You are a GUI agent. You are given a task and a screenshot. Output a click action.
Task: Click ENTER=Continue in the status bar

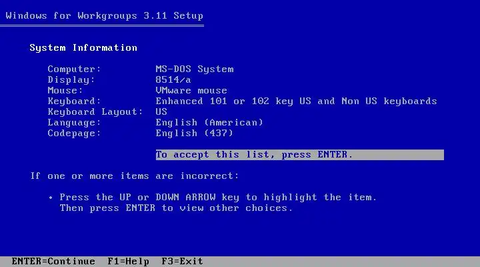(53, 261)
